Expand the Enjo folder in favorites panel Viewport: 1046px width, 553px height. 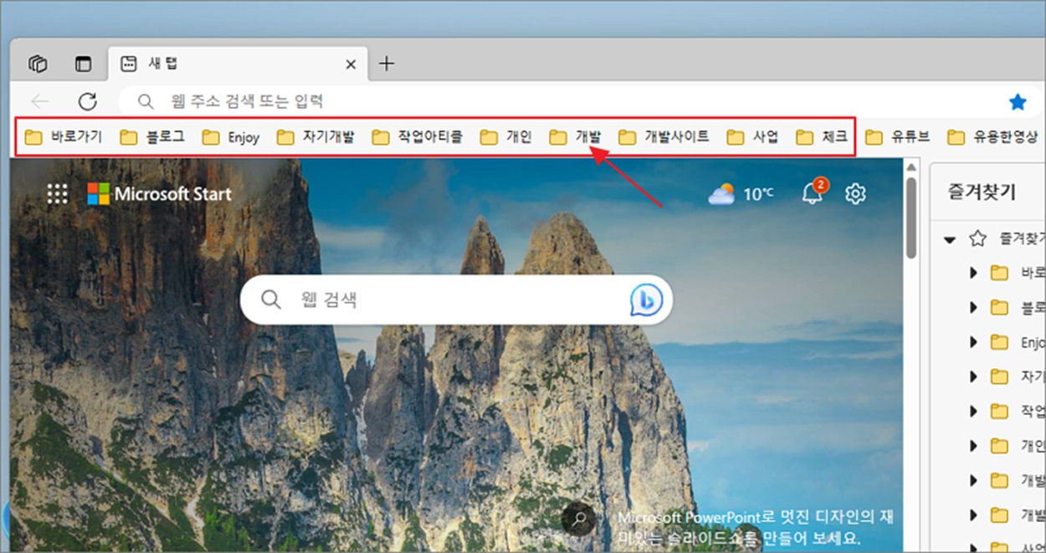tap(972, 341)
